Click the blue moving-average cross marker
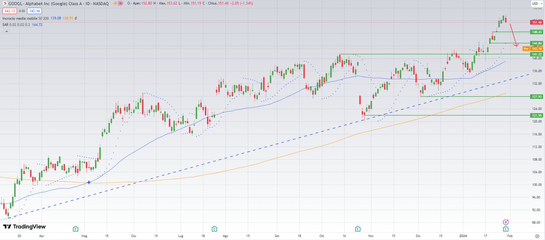The image size is (545, 240). point(89,182)
